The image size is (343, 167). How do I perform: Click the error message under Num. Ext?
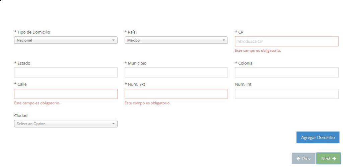pos(147,103)
